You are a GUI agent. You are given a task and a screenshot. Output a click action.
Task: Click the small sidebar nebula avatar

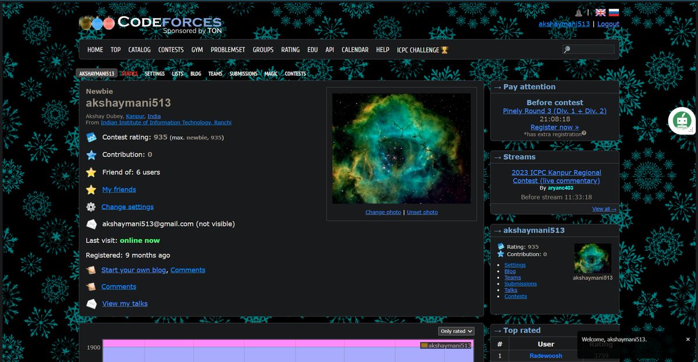[x=593, y=258]
